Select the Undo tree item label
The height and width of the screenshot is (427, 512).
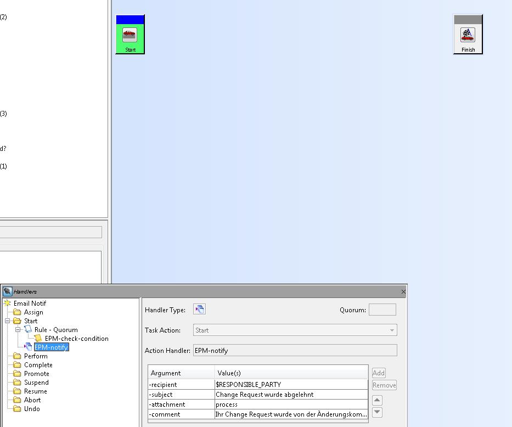[x=32, y=409]
